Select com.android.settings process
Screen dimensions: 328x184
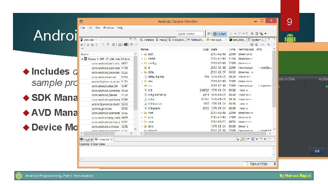coord(105,127)
